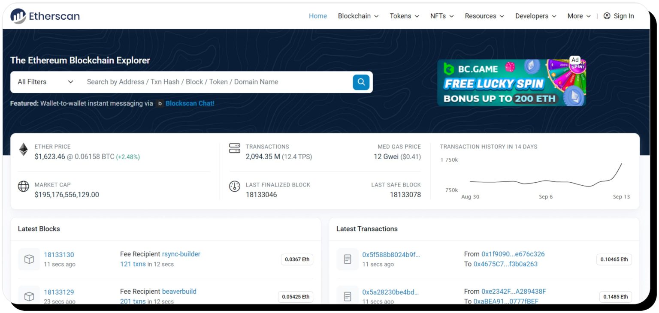Click the Ether price Ethereum icon
659x313 pixels.
coord(23,150)
